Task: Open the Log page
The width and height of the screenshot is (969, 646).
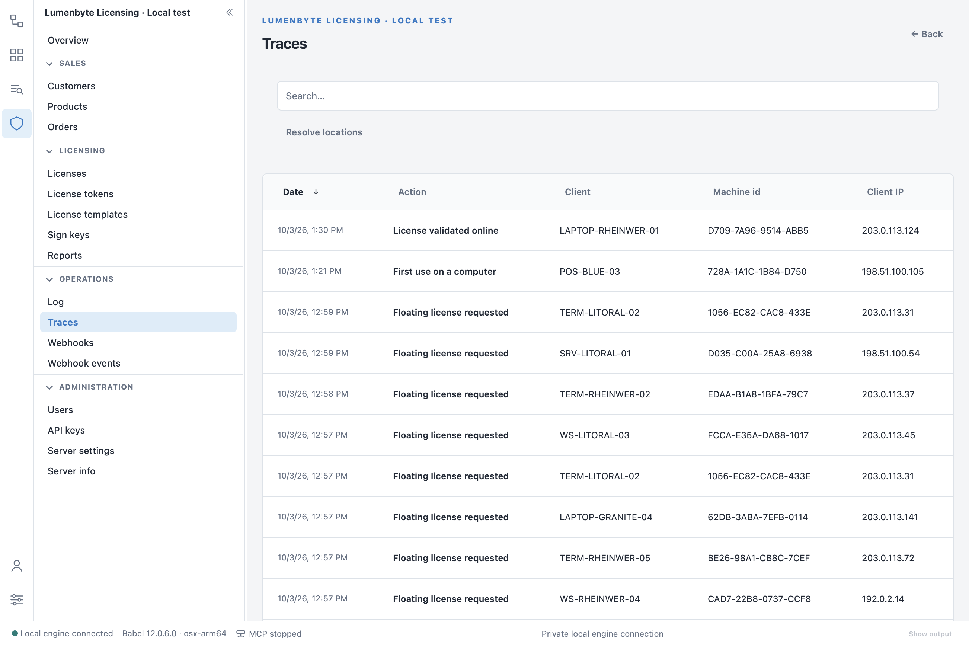Action: pos(138,301)
